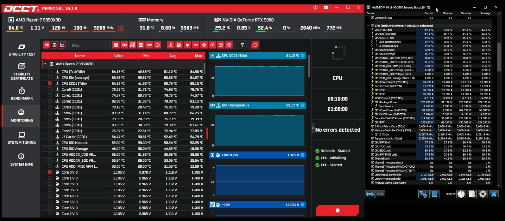Open the OCCT help icon in title bar
This screenshot has height=221, width=505.
315,8
